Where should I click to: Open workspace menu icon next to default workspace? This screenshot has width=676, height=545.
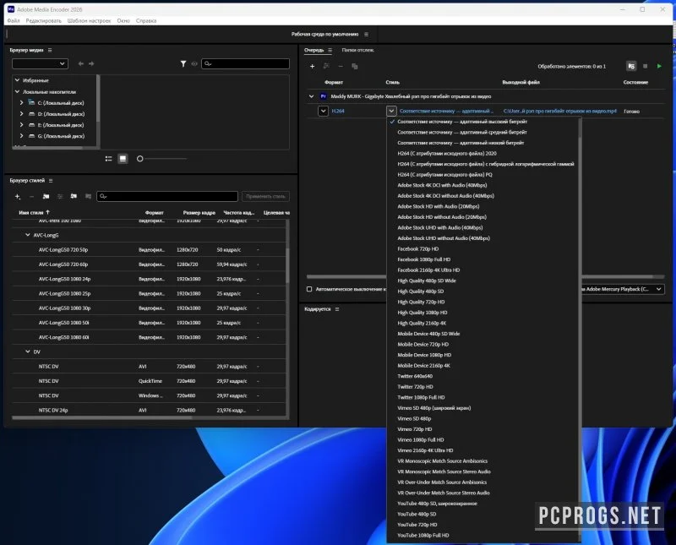[366, 35]
